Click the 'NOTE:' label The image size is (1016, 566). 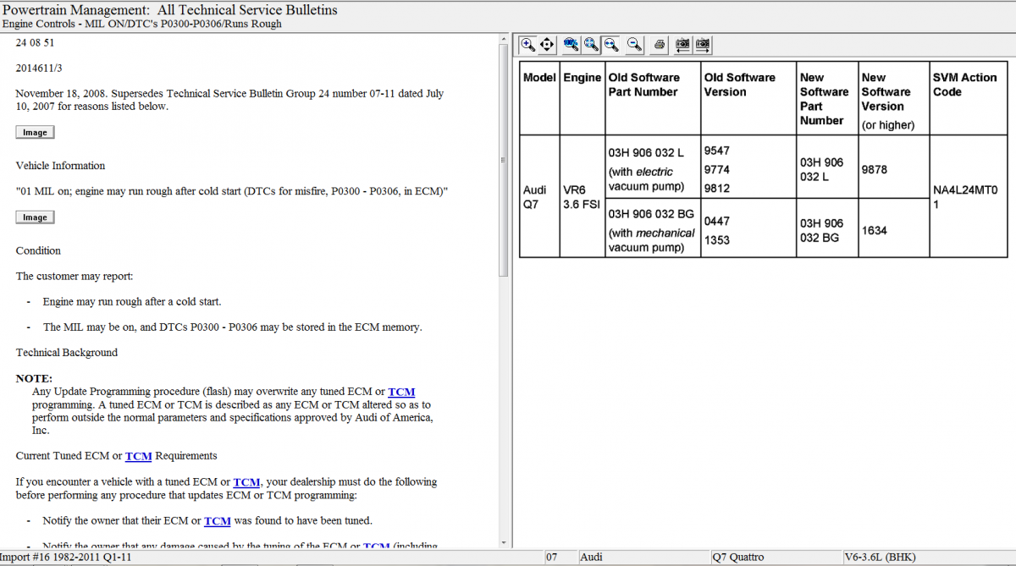[34, 378]
